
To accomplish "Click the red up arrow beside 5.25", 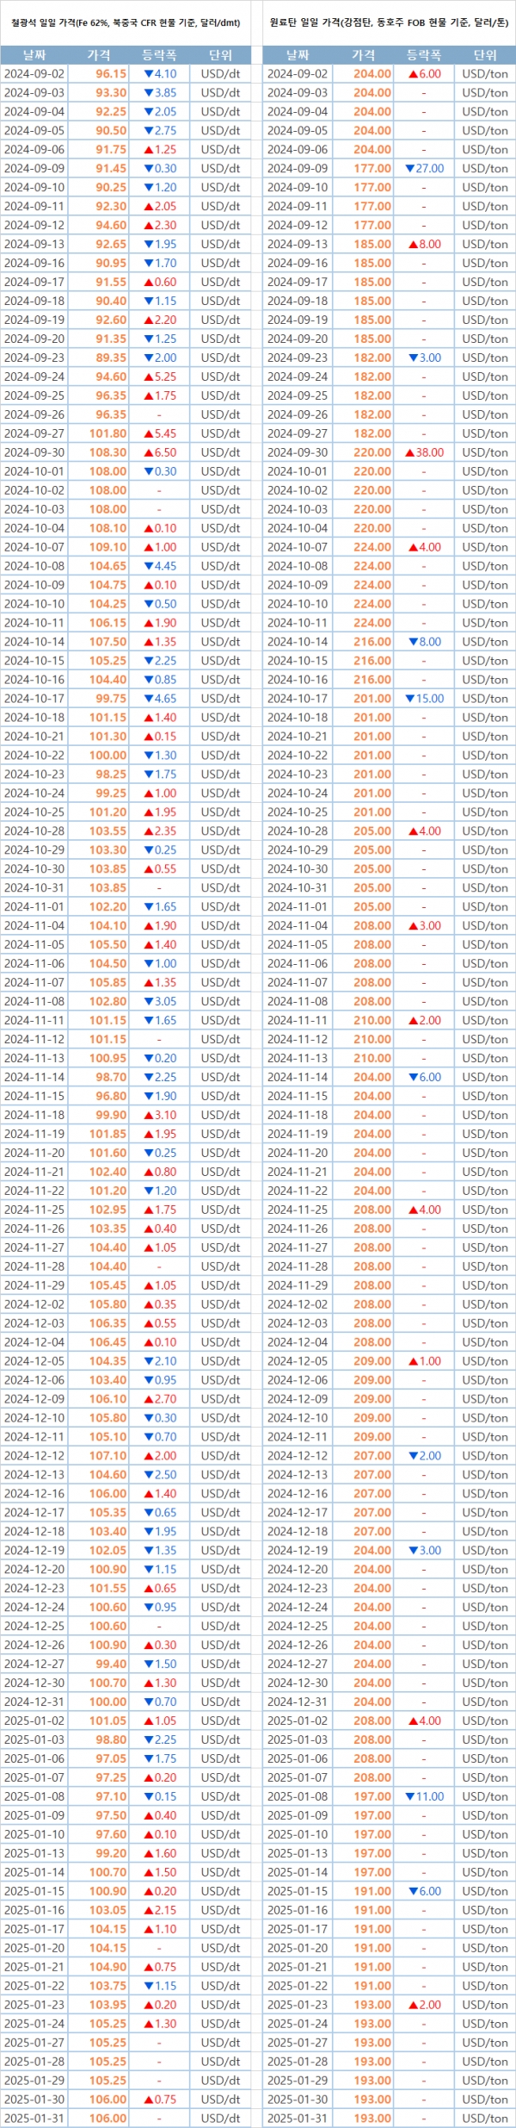I will click(148, 376).
